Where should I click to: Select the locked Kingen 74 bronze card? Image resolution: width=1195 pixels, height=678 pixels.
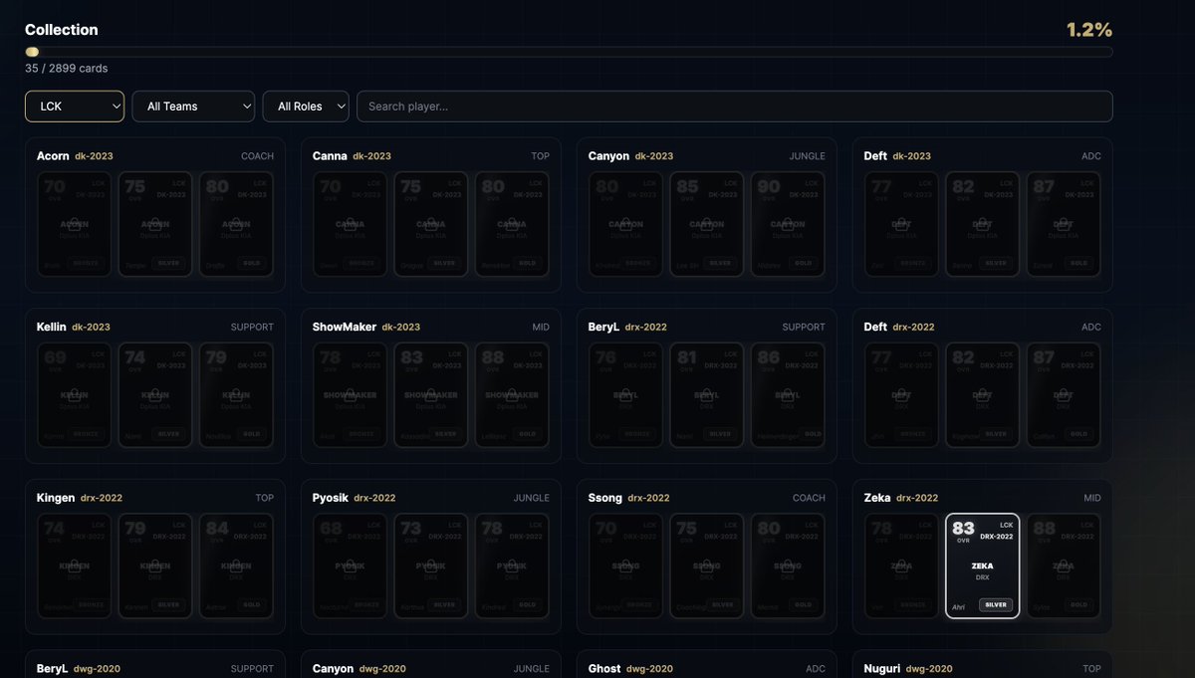[x=75, y=565]
